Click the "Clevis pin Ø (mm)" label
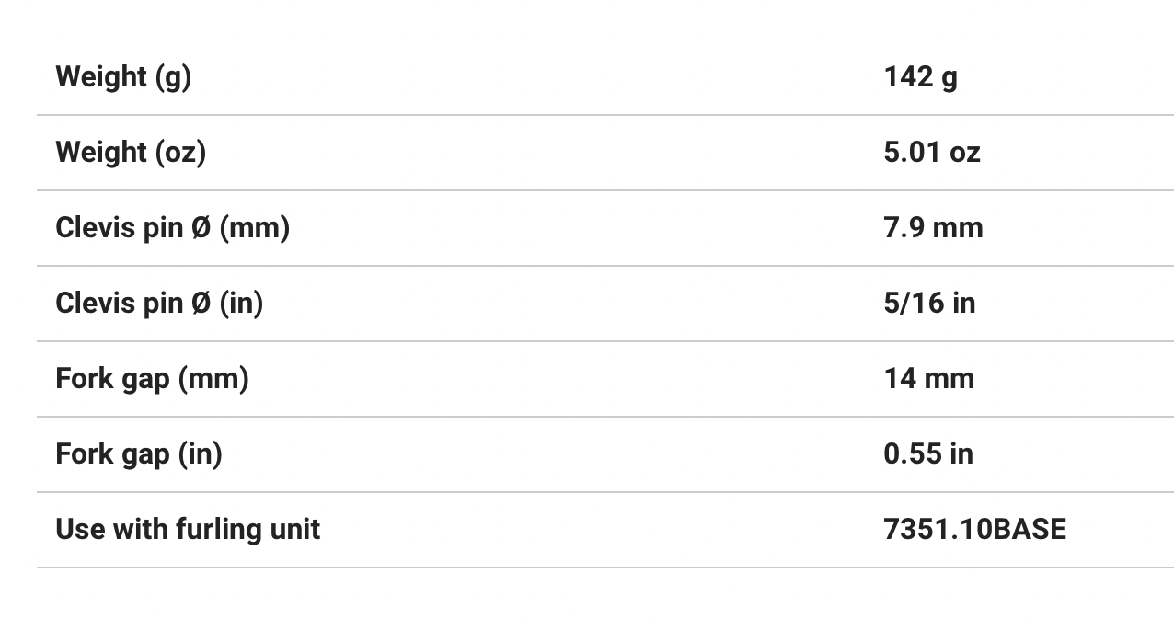Image resolution: width=1174 pixels, height=631 pixels. [x=172, y=227]
